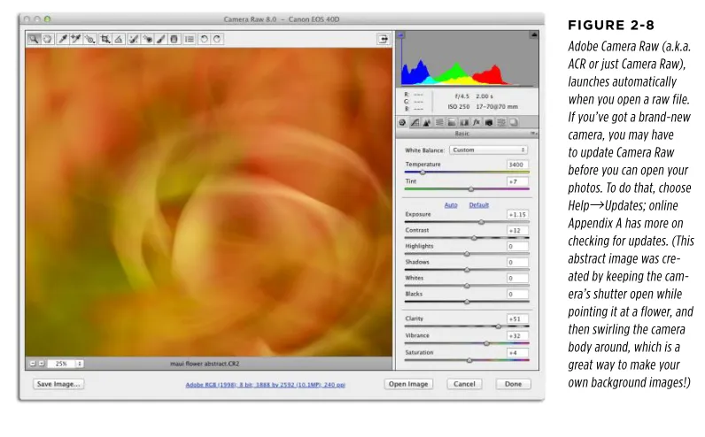Click the Tint slider handle
This screenshot has height=437, width=705.
tap(471, 189)
